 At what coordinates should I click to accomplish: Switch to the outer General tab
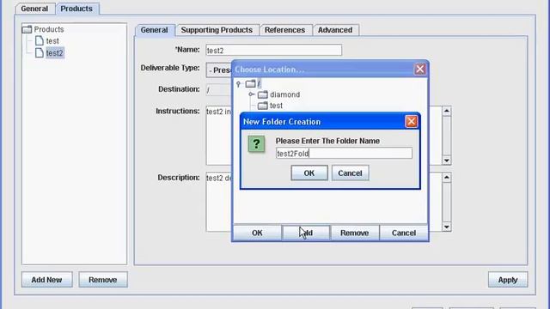coord(34,9)
